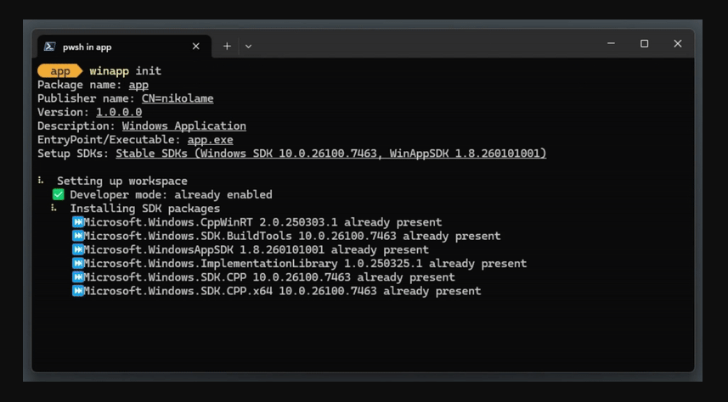Click the green Developer mode checkmark

tap(58, 194)
